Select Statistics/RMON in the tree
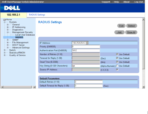 [x=17, y=52]
